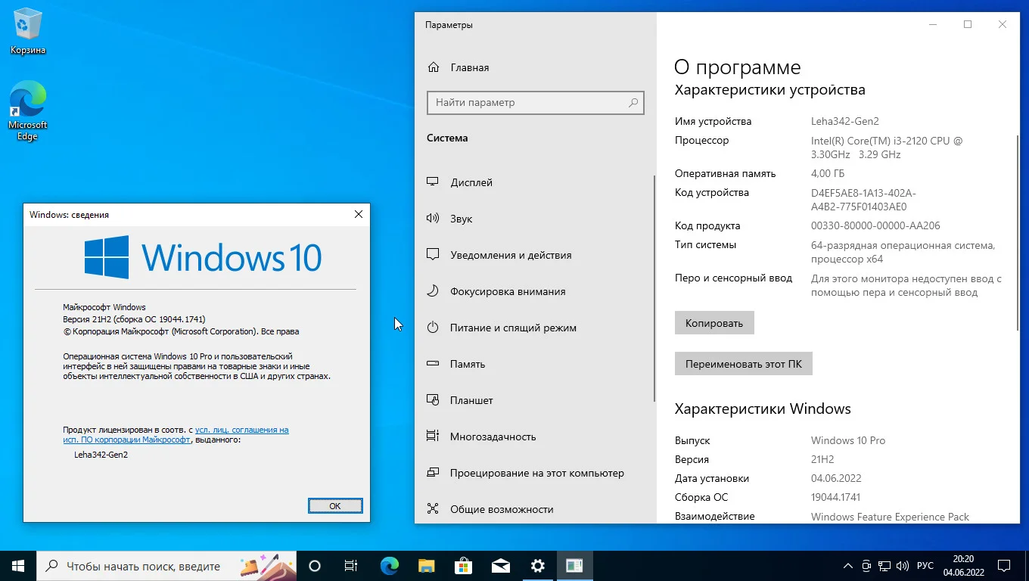Click the Sound speaker icon in Settings sidebar
Viewport: 1029px width, 581px height.
point(433,219)
